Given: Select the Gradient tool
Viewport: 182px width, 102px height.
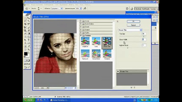Looking at the screenshot, I should click(29, 33).
